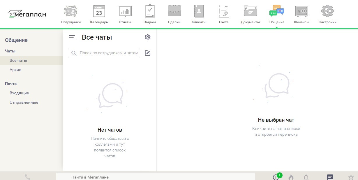
Task: Open the Сотрудники module icon
Action: [x=71, y=11]
